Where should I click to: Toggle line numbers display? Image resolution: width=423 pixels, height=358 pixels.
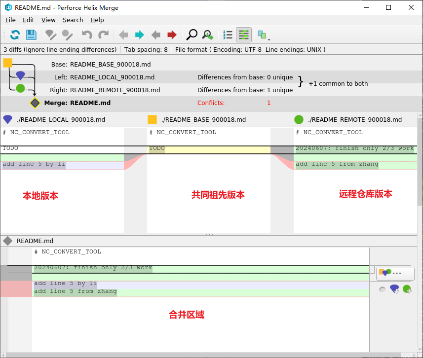tap(228, 35)
